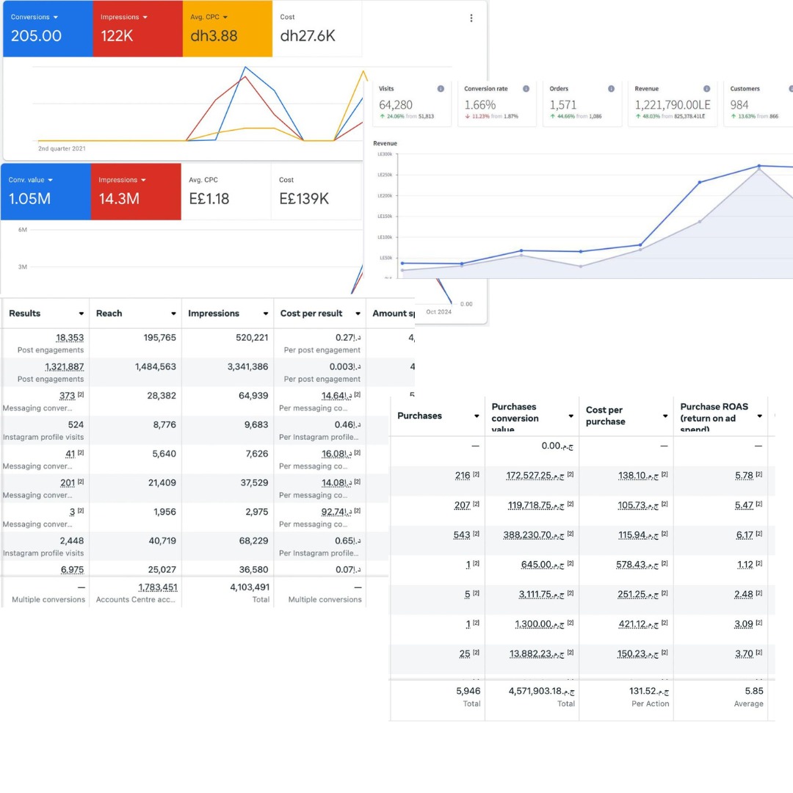Click the Revenue metric info icon
This screenshot has width=793, height=793.
(707, 88)
